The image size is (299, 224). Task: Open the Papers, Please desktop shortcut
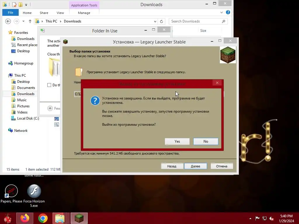click(x=11, y=193)
